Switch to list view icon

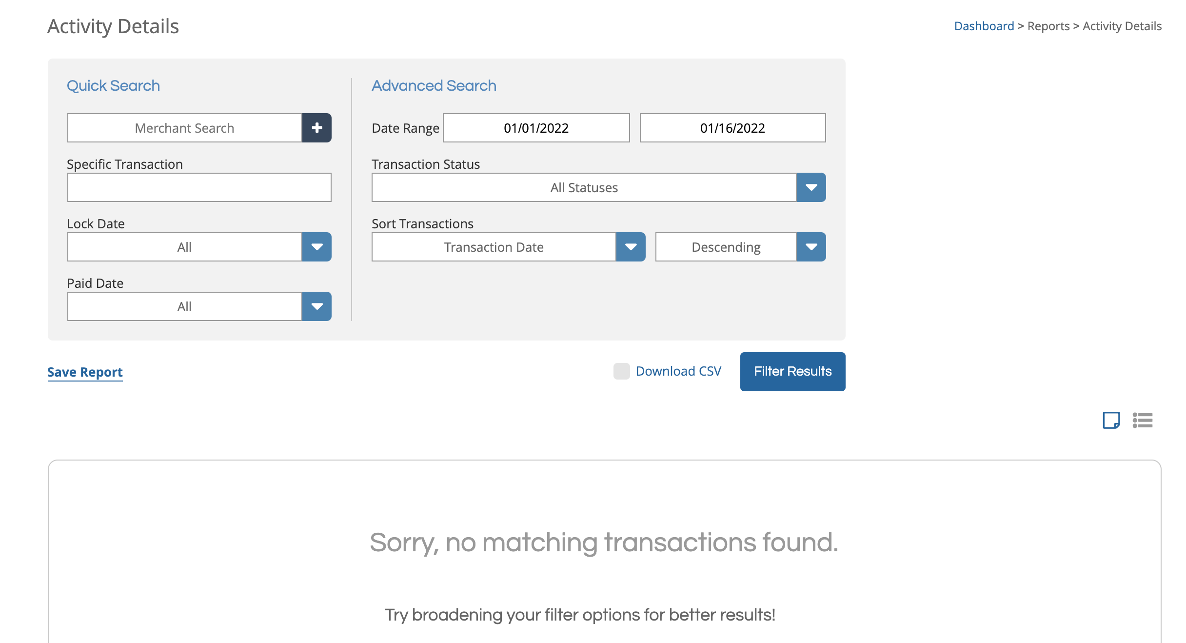coord(1142,420)
